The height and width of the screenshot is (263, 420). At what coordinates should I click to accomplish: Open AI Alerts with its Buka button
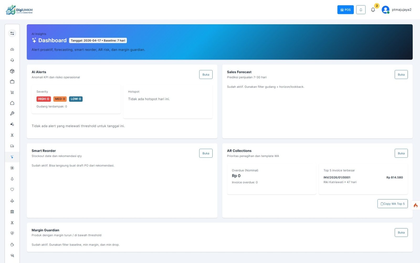click(x=206, y=74)
